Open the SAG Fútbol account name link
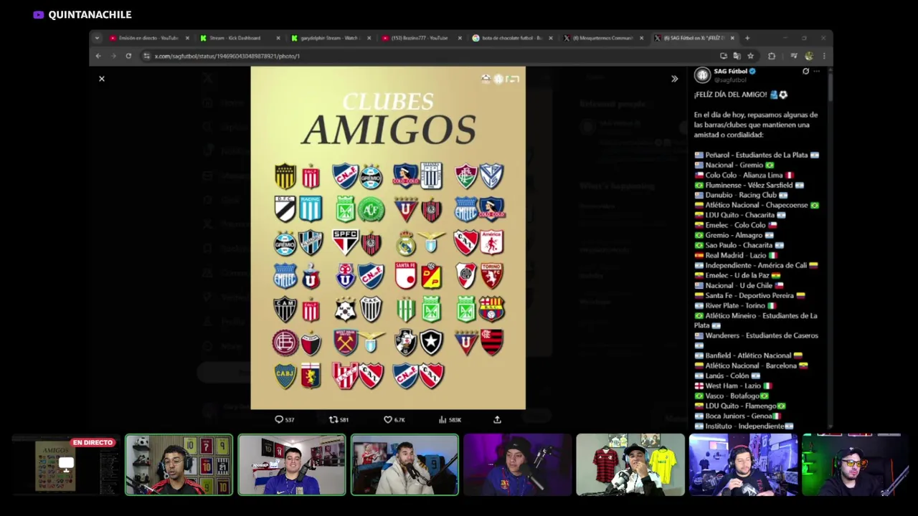918x516 pixels. pyautogui.click(x=730, y=71)
